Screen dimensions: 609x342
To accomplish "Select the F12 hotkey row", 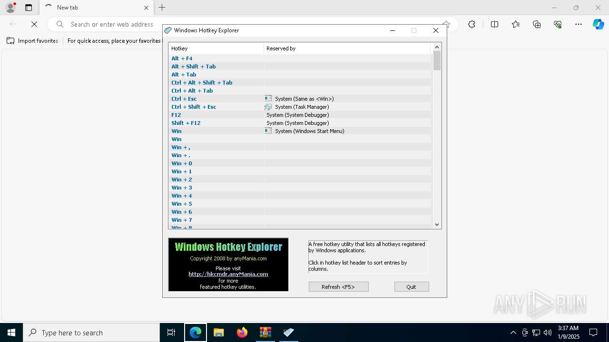I will [300, 115].
